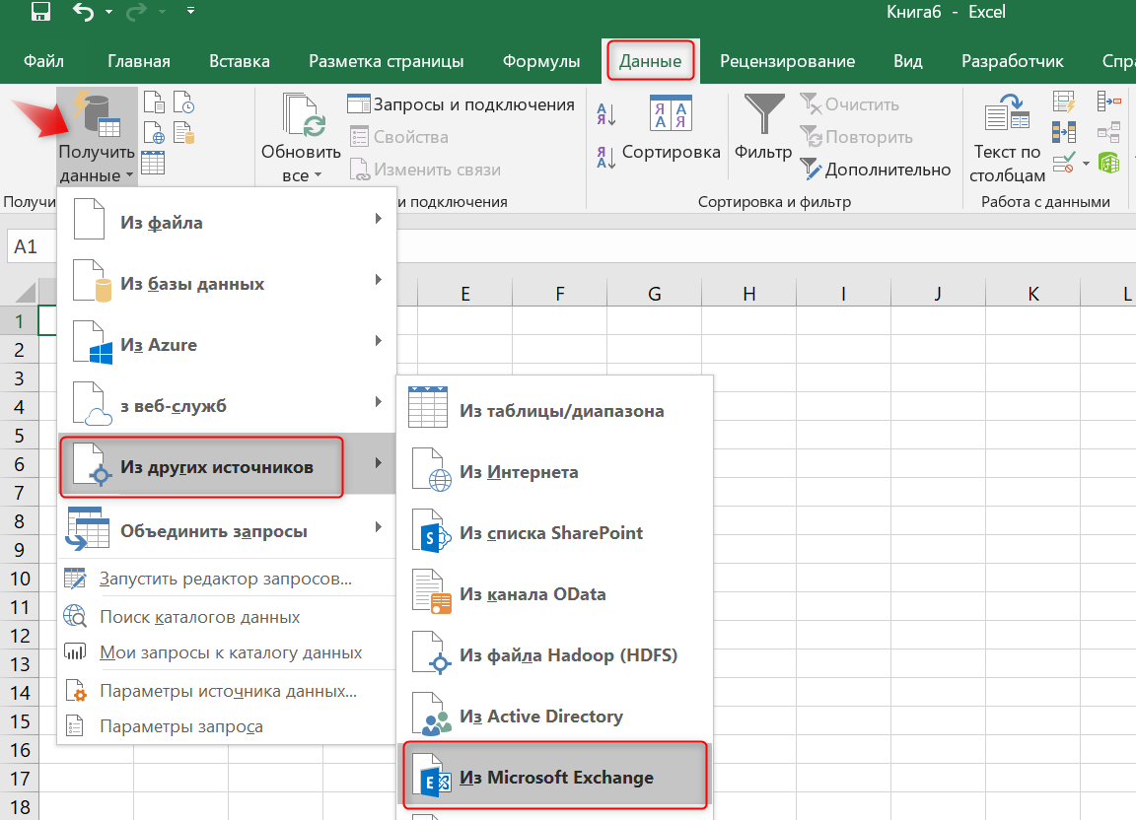
Task: Click the 'Получить данные' database icon
Action: pyautogui.click(x=97, y=113)
